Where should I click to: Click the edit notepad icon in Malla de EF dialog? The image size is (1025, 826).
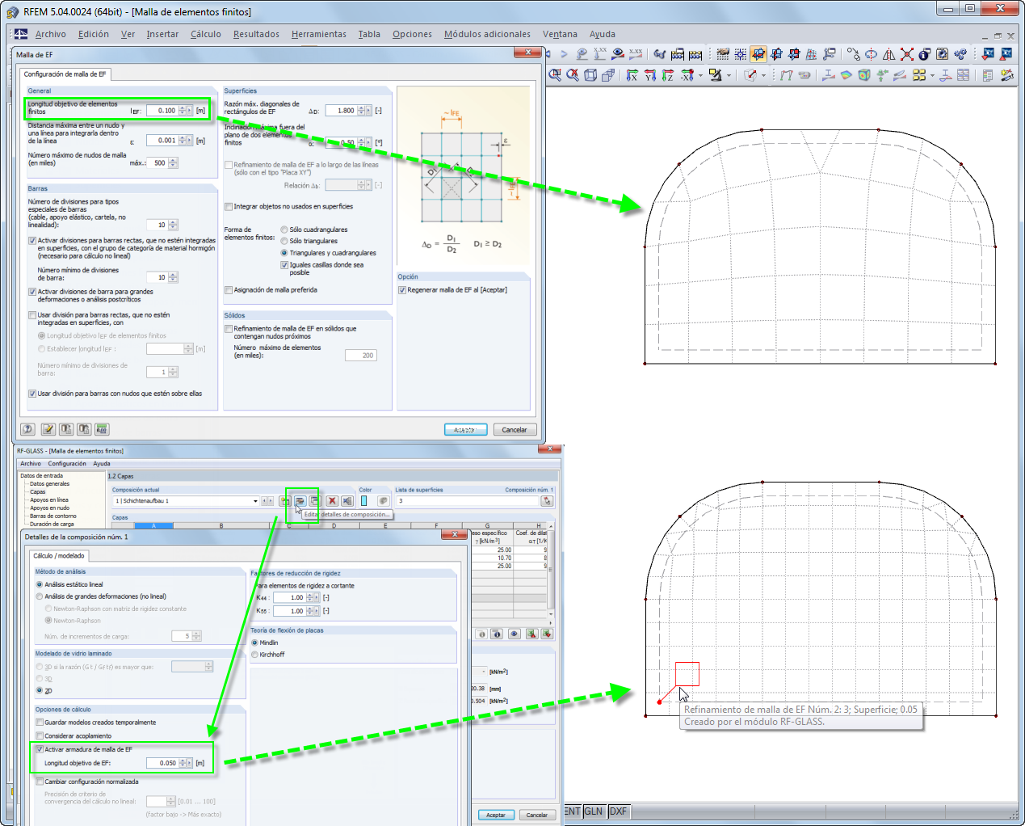coord(48,429)
